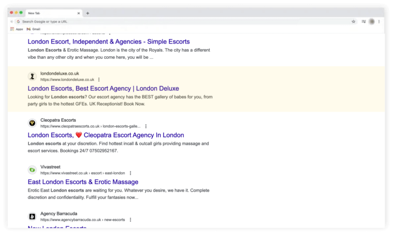Click the vivastreet.co.uk URL breadcrumb

[83, 173]
